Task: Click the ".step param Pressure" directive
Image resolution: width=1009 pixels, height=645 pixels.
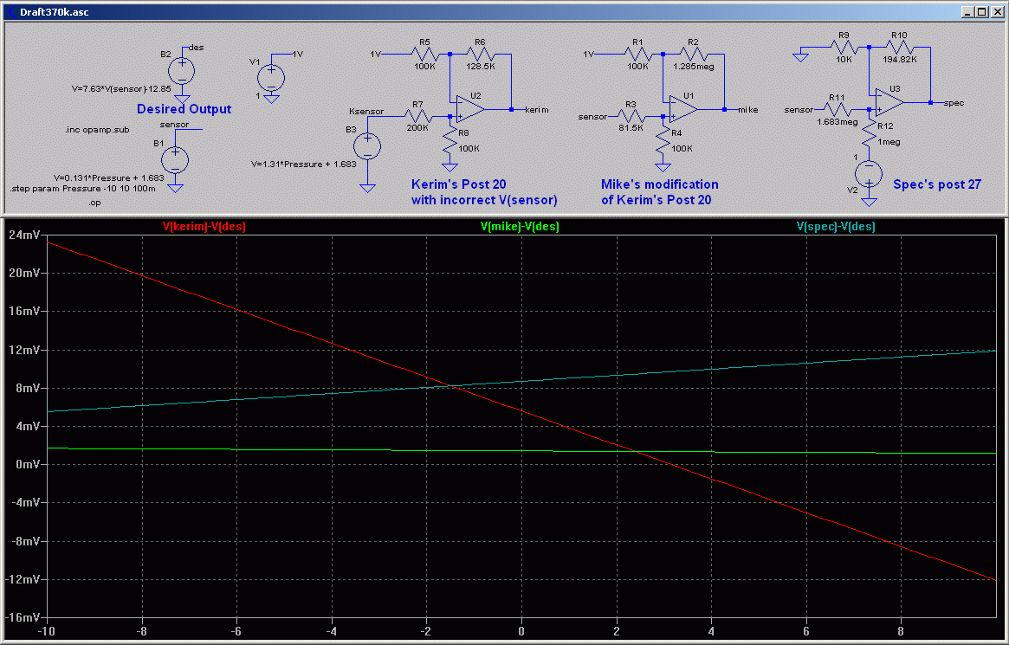Action: click(x=83, y=189)
